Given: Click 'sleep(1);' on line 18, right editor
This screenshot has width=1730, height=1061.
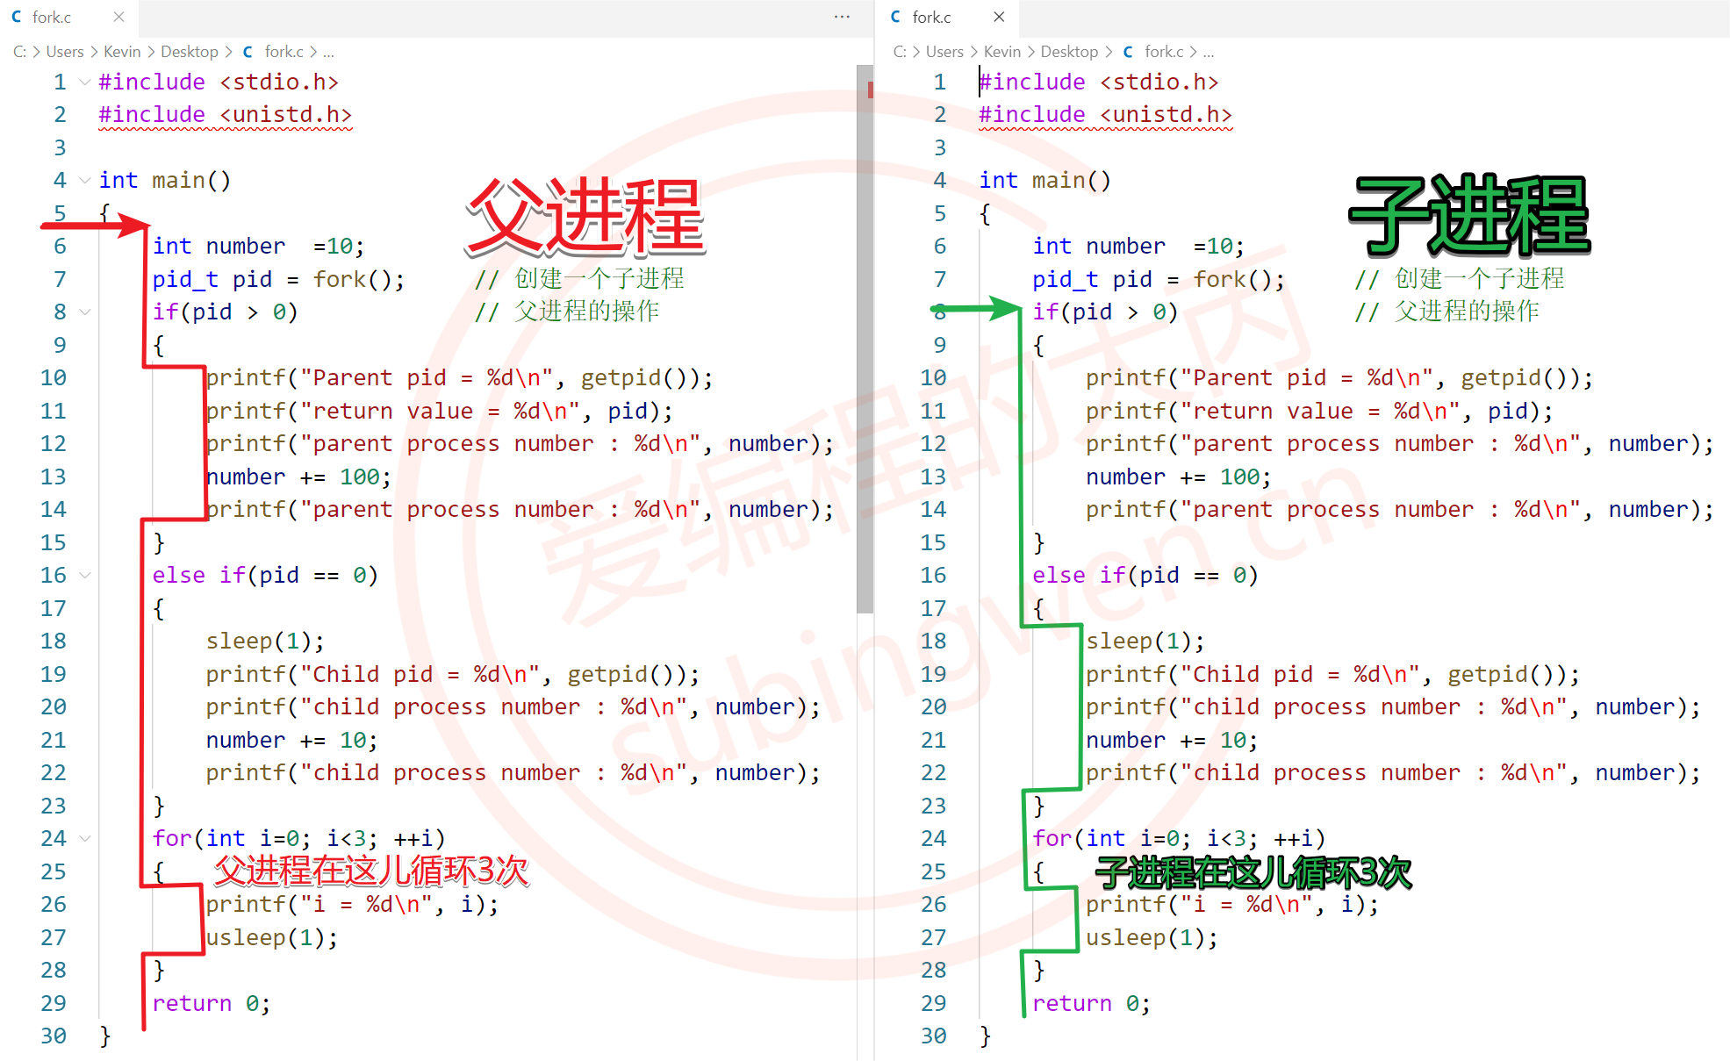Looking at the screenshot, I should (1145, 641).
